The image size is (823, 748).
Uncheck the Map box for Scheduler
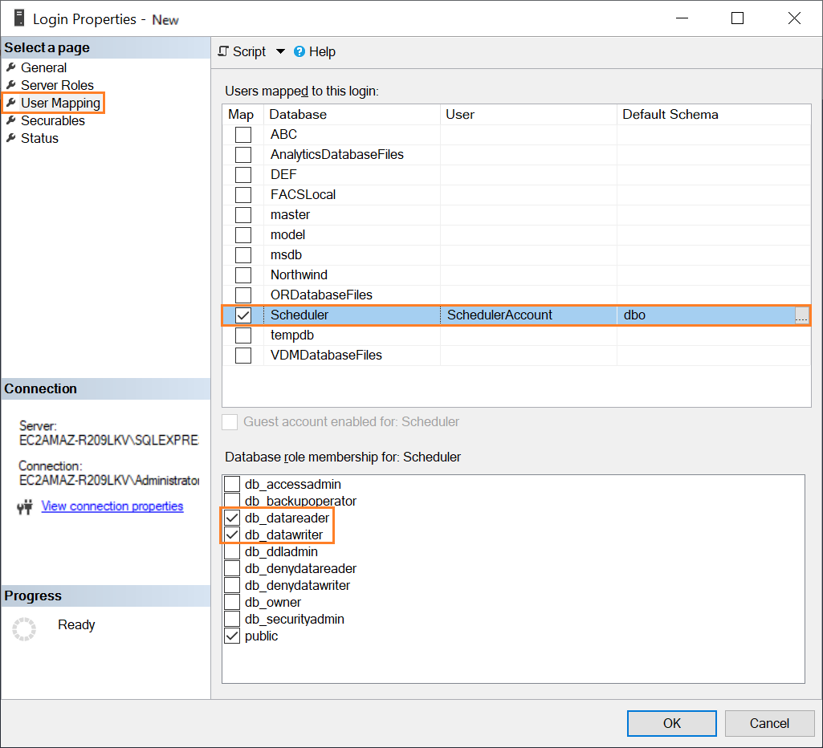pos(243,315)
